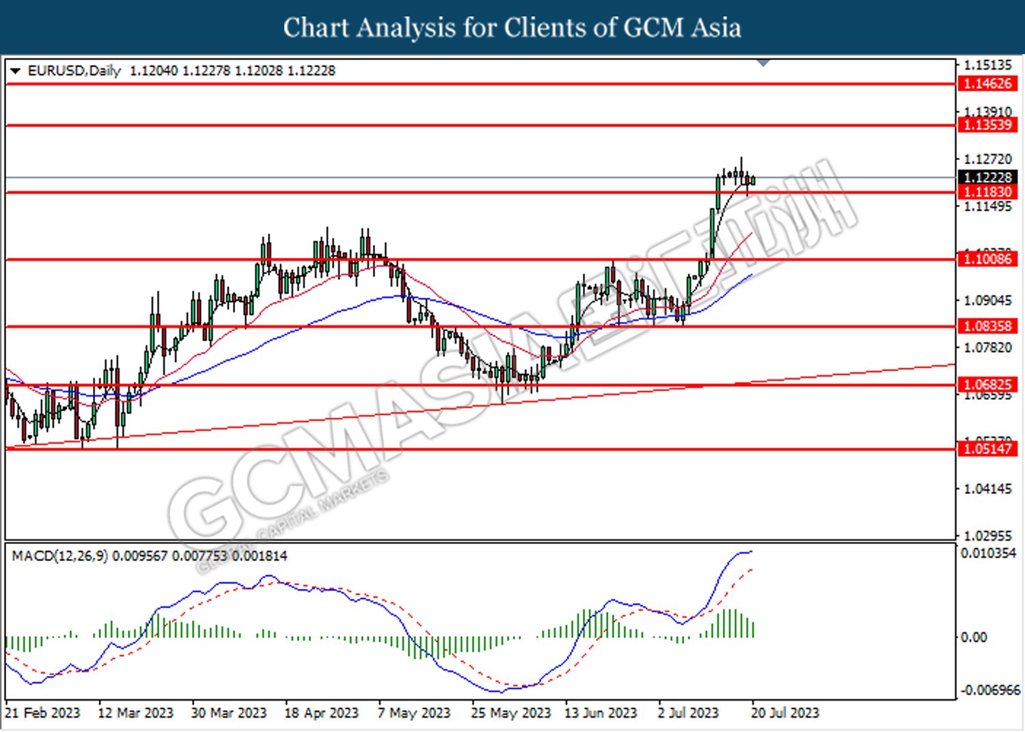The width and height of the screenshot is (1025, 732).
Task: Click the EURUSD,Daily symbol title
Action: 74,71
